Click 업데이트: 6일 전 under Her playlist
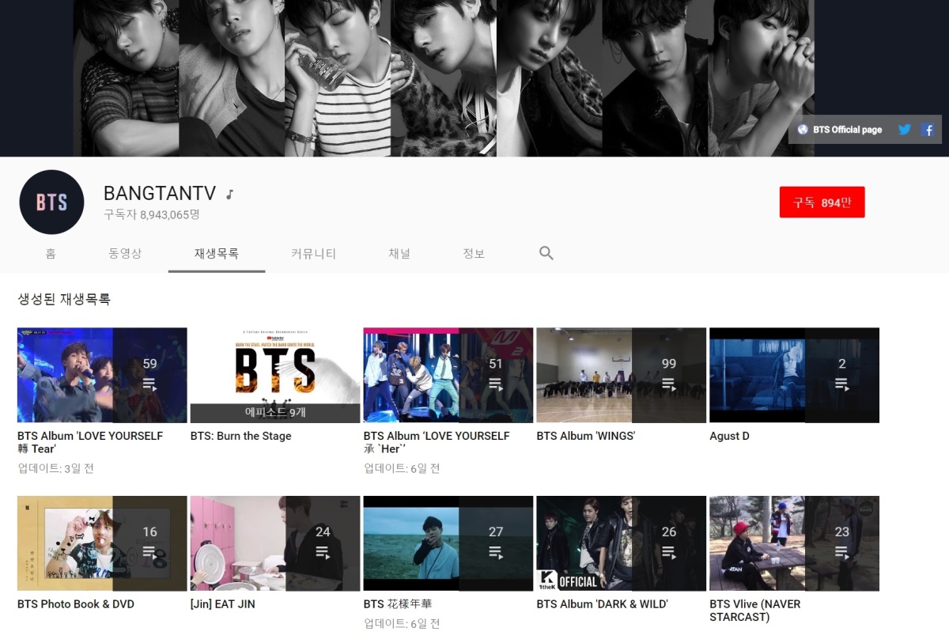The height and width of the screenshot is (643, 949). click(402, 468)
